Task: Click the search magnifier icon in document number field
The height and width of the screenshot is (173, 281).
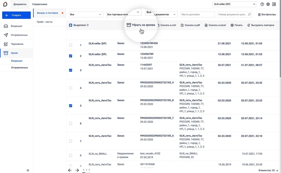Action: click(249, 14)
